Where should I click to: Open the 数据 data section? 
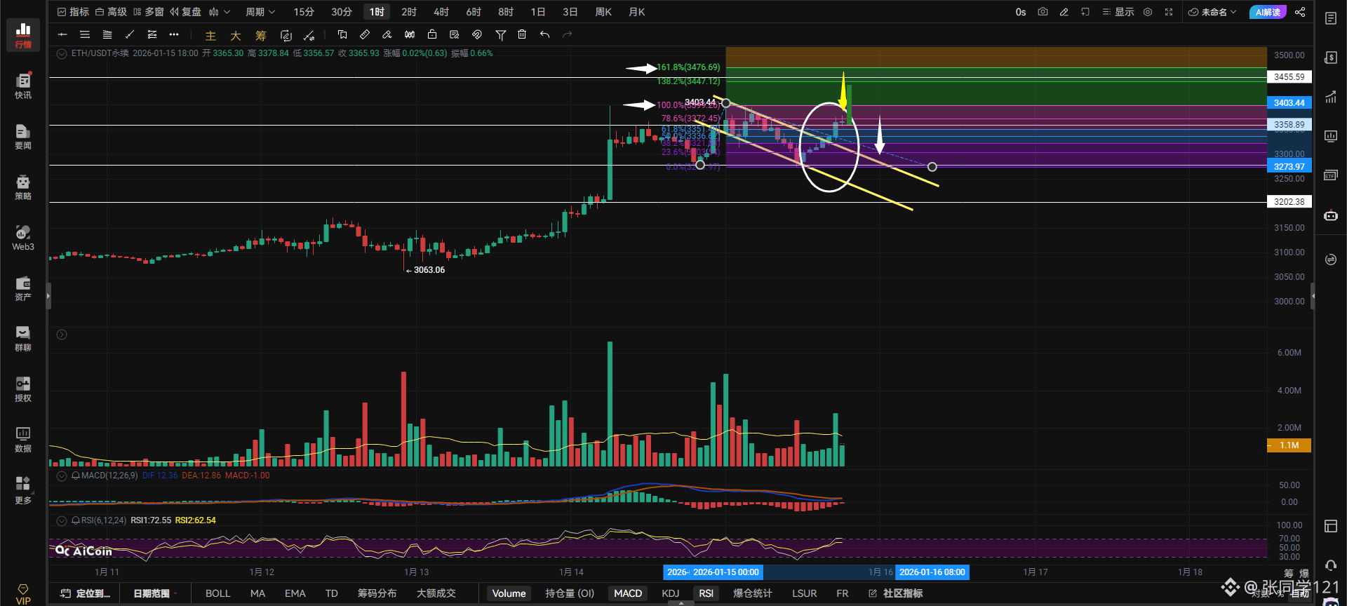coord(23,439)
